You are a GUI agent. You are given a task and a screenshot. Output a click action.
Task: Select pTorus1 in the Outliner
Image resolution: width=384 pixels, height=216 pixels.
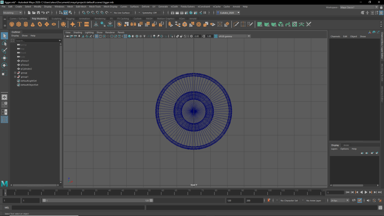click(25, 61)
